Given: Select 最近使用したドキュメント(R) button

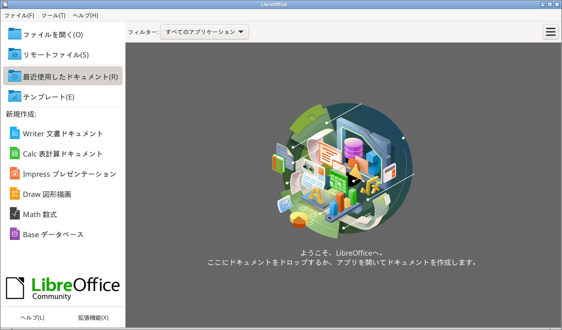Looking at the screenshot, I should coord(63,76).
